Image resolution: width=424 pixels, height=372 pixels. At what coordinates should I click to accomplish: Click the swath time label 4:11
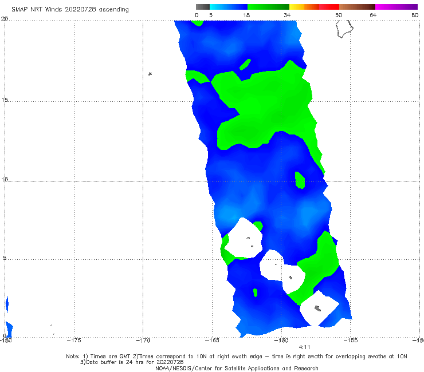pyautogui.click(x=304, y=347)
